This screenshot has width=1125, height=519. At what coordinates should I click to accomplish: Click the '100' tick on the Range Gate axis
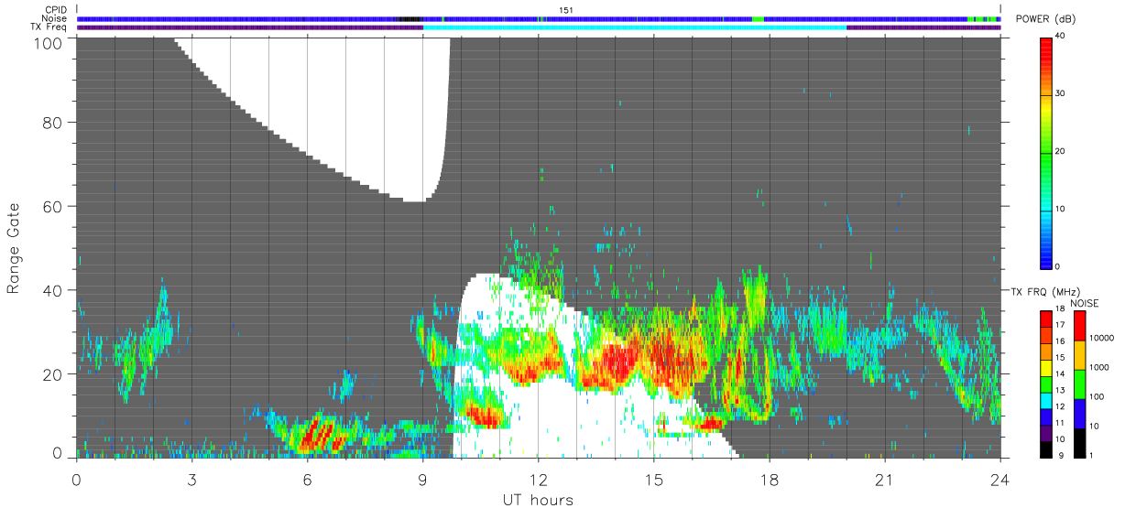click(x=48, y=43)
